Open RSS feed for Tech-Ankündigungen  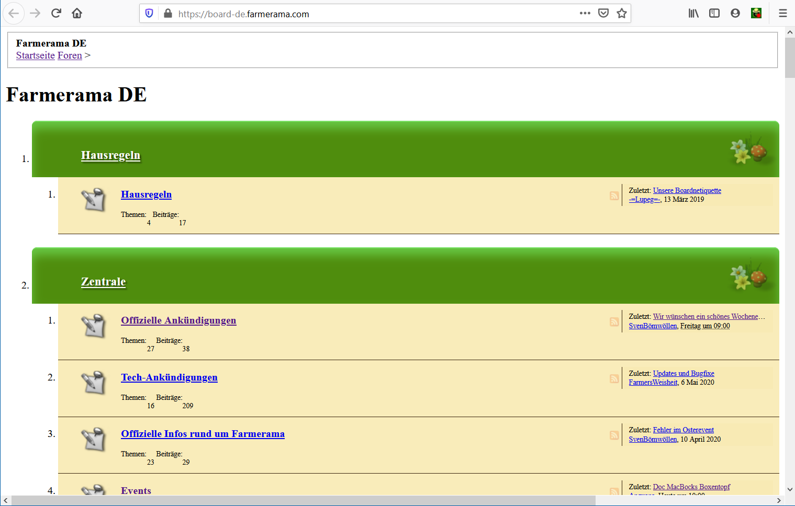(x=614, y=378)
